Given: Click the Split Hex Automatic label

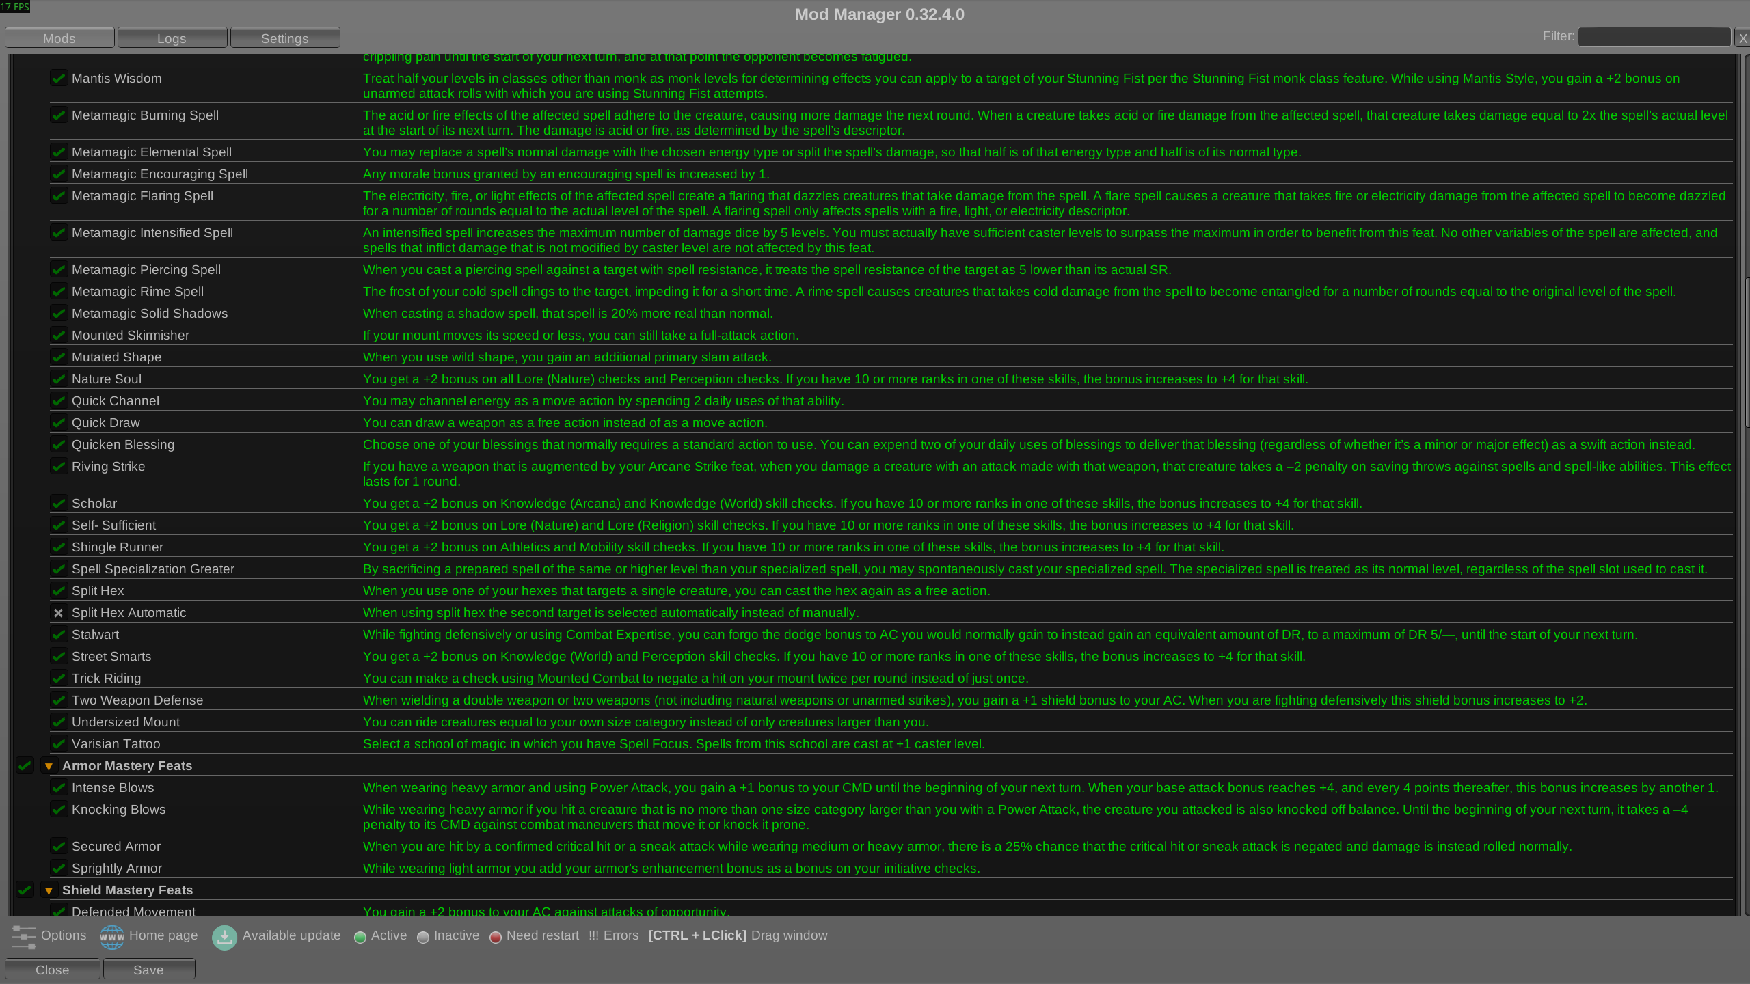Looking at the screenshot, I should (129, 613).
